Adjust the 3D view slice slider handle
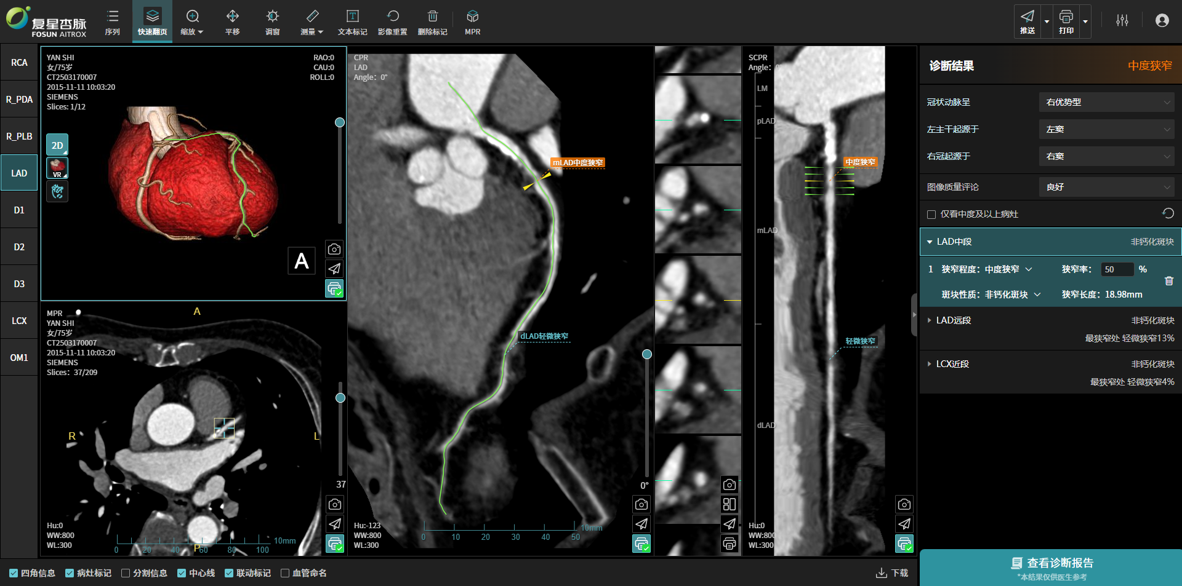The image size is (1182, 586). click(x=340, y=122)
